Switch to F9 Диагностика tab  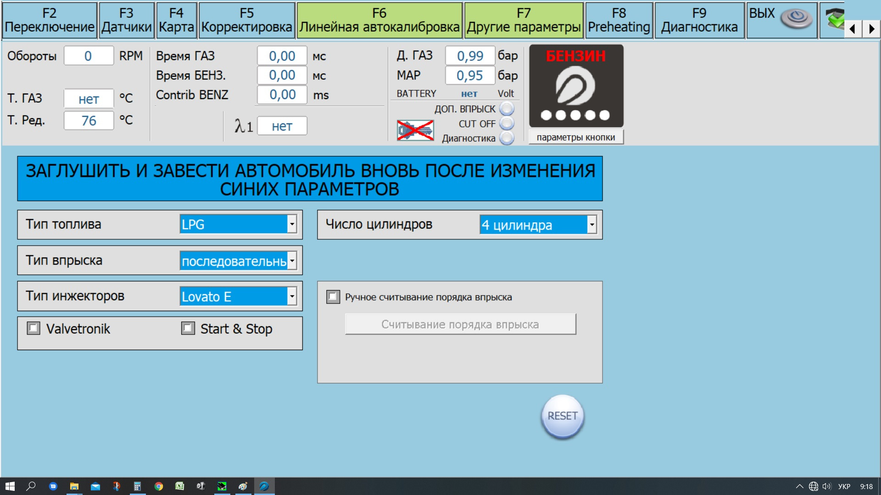click(699, 21)
